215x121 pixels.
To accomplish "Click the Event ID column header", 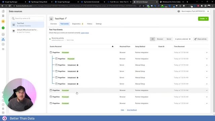I will [x=161, y=46].
